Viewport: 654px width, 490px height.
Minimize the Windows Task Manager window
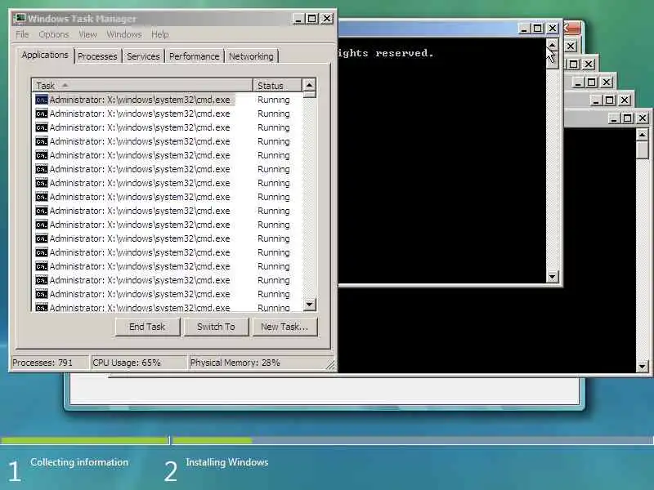click(298, 19)
